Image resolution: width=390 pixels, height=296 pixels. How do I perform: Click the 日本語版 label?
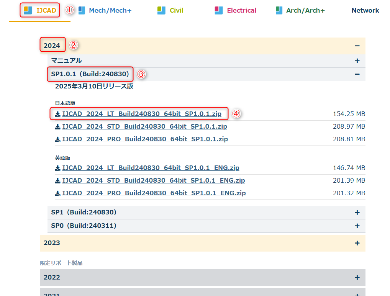pyautogui.click(x=65, y=103)
